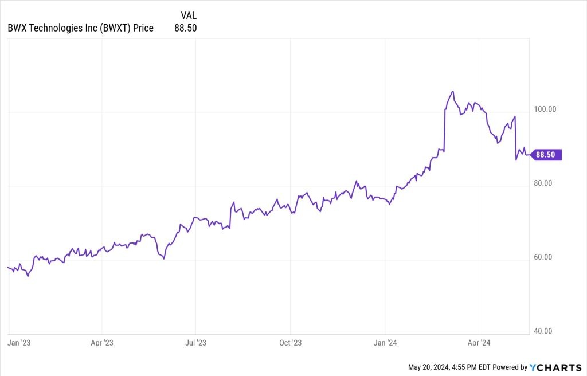
Task: Select the Jan '23 x-axis label
Action: pos(19,343)
